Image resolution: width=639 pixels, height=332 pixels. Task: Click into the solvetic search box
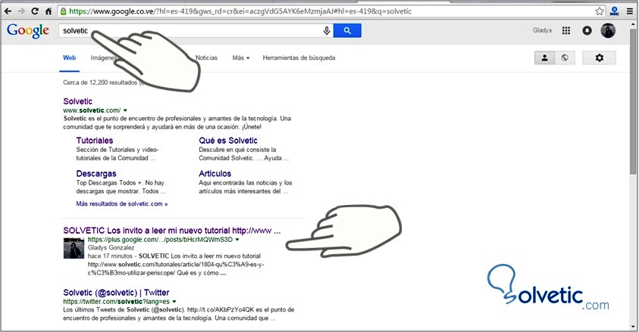pyautogui.click(x=196, y=30)
